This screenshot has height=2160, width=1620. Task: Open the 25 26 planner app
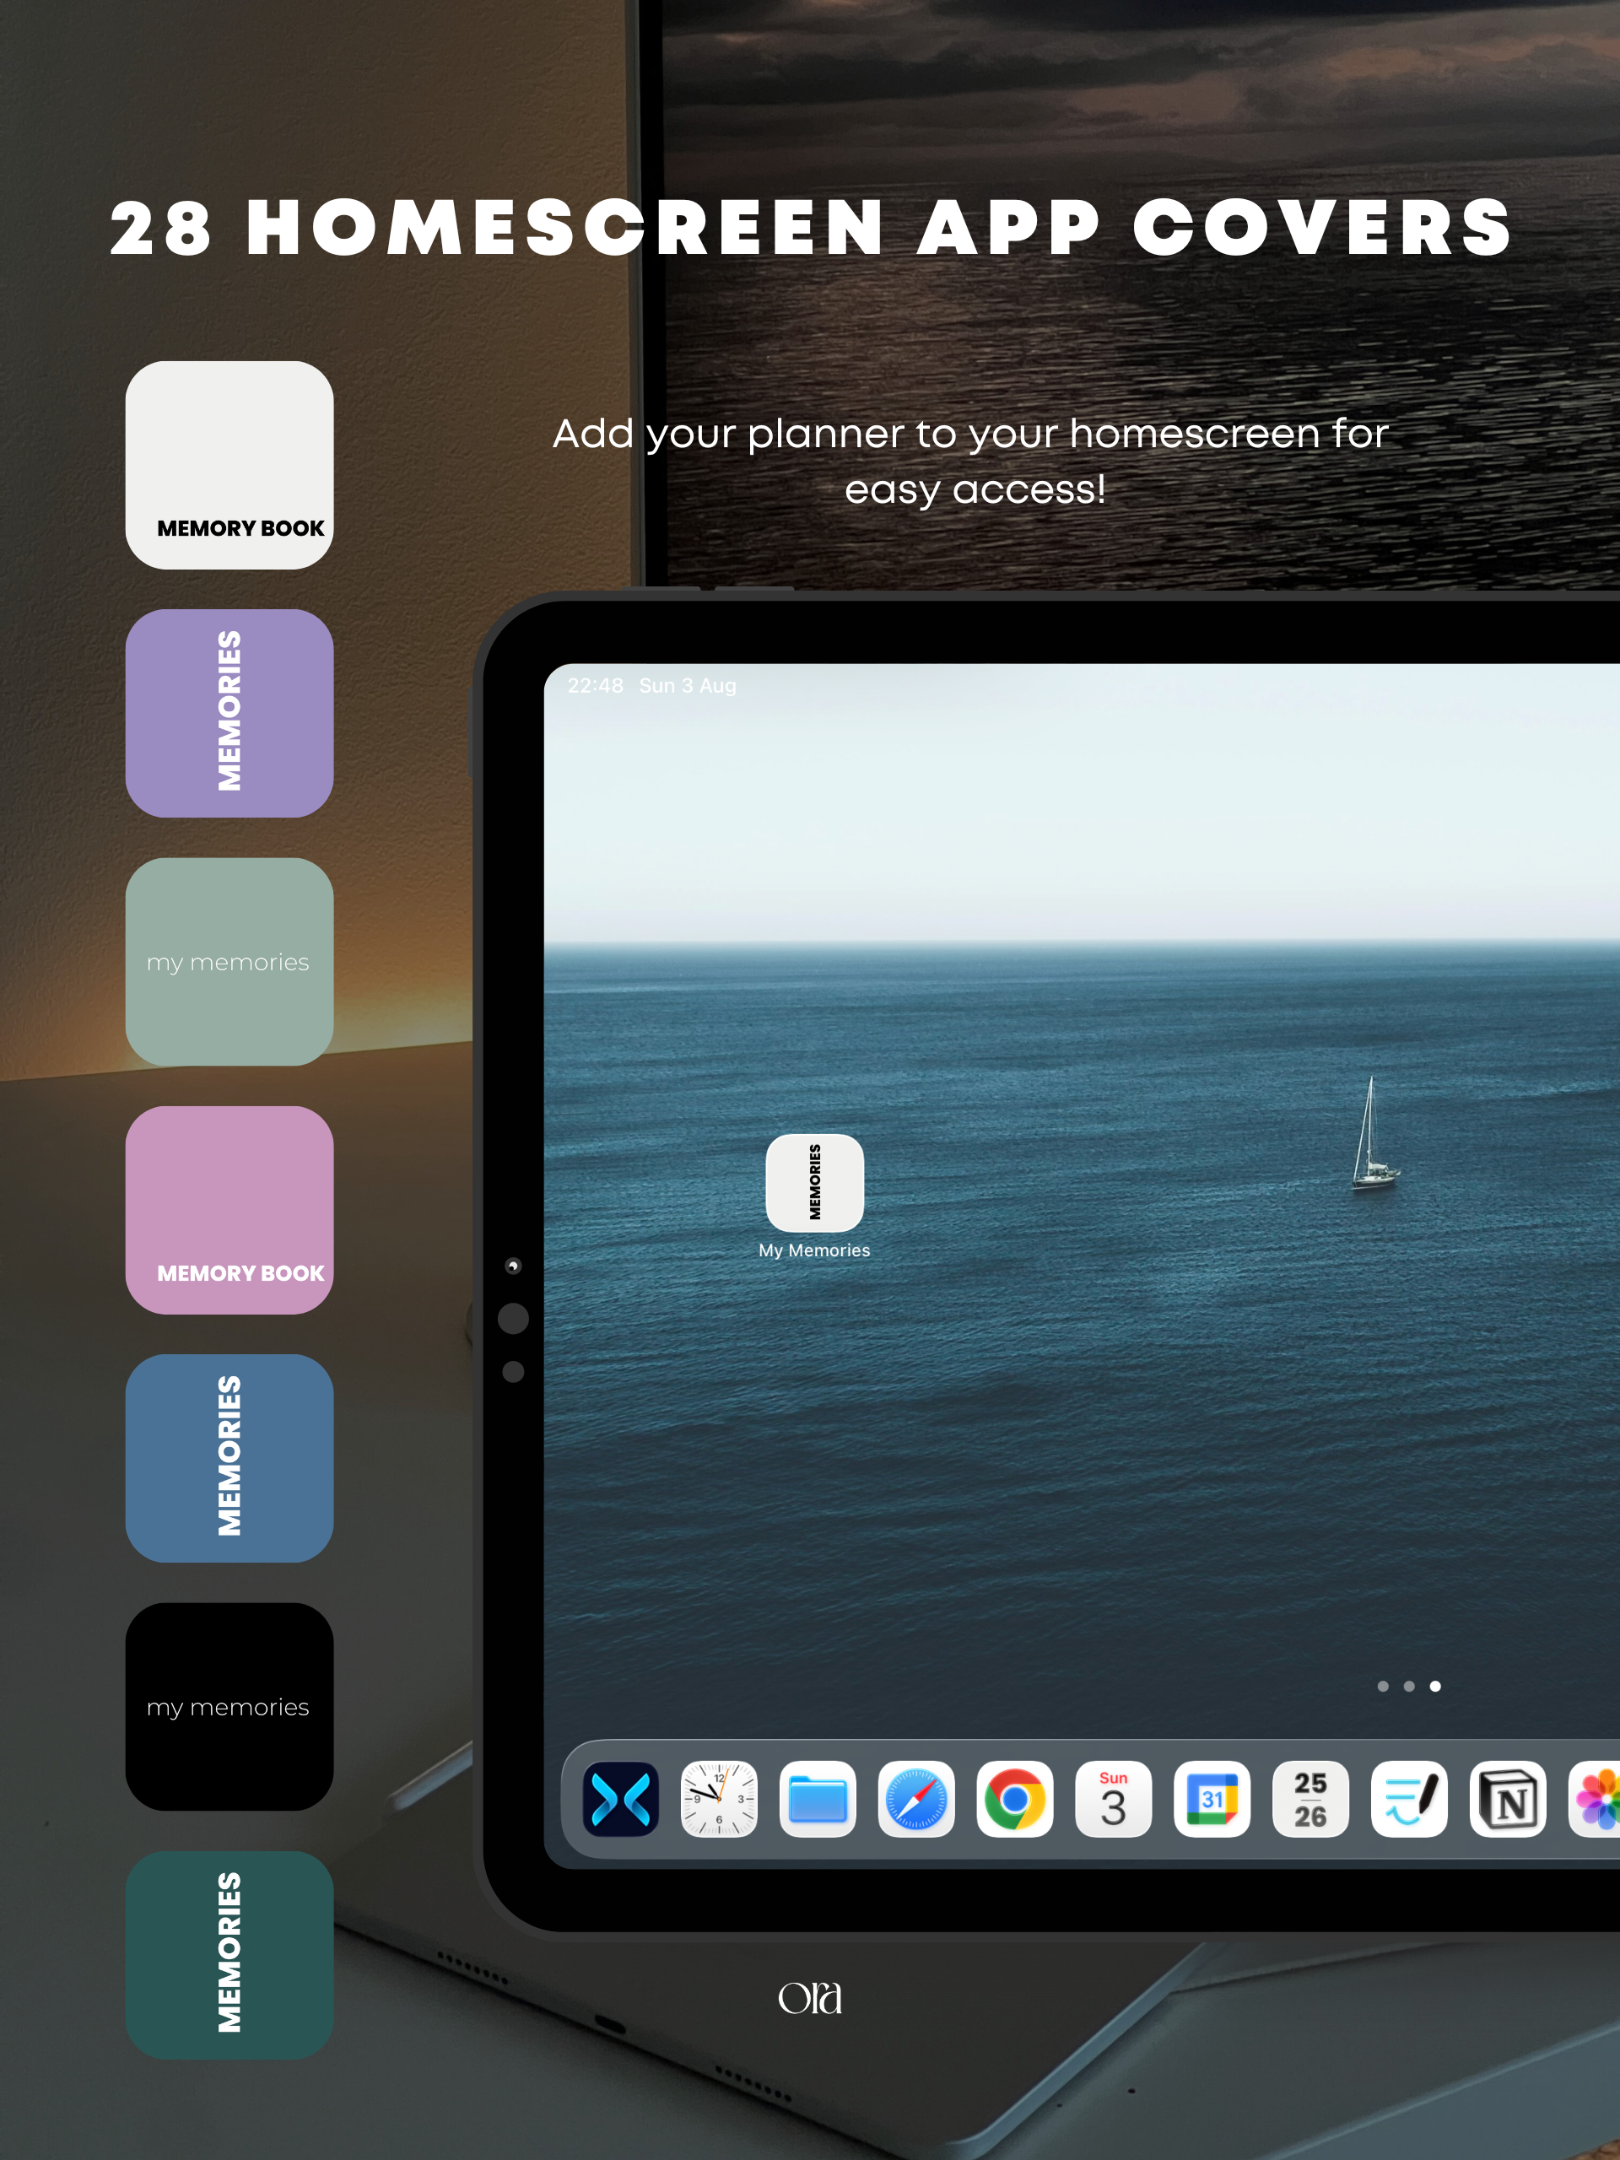1310,1799
